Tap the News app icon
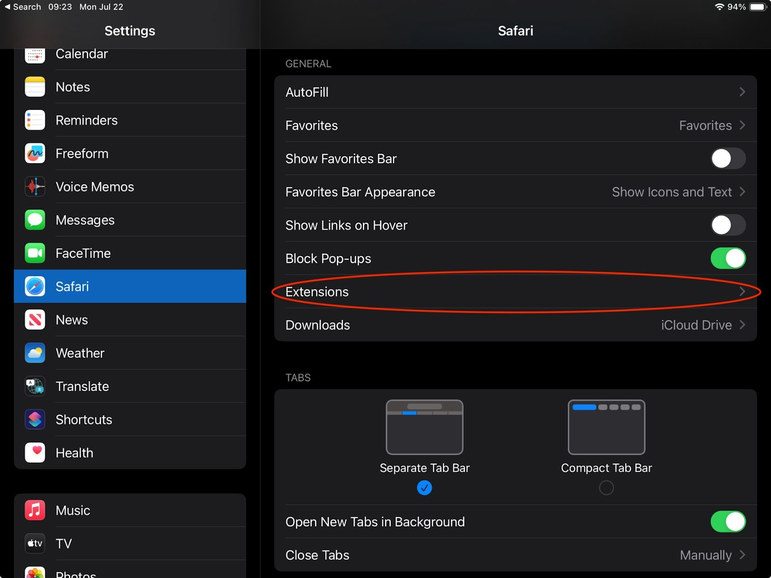The image size is (771, 578). 35,319
